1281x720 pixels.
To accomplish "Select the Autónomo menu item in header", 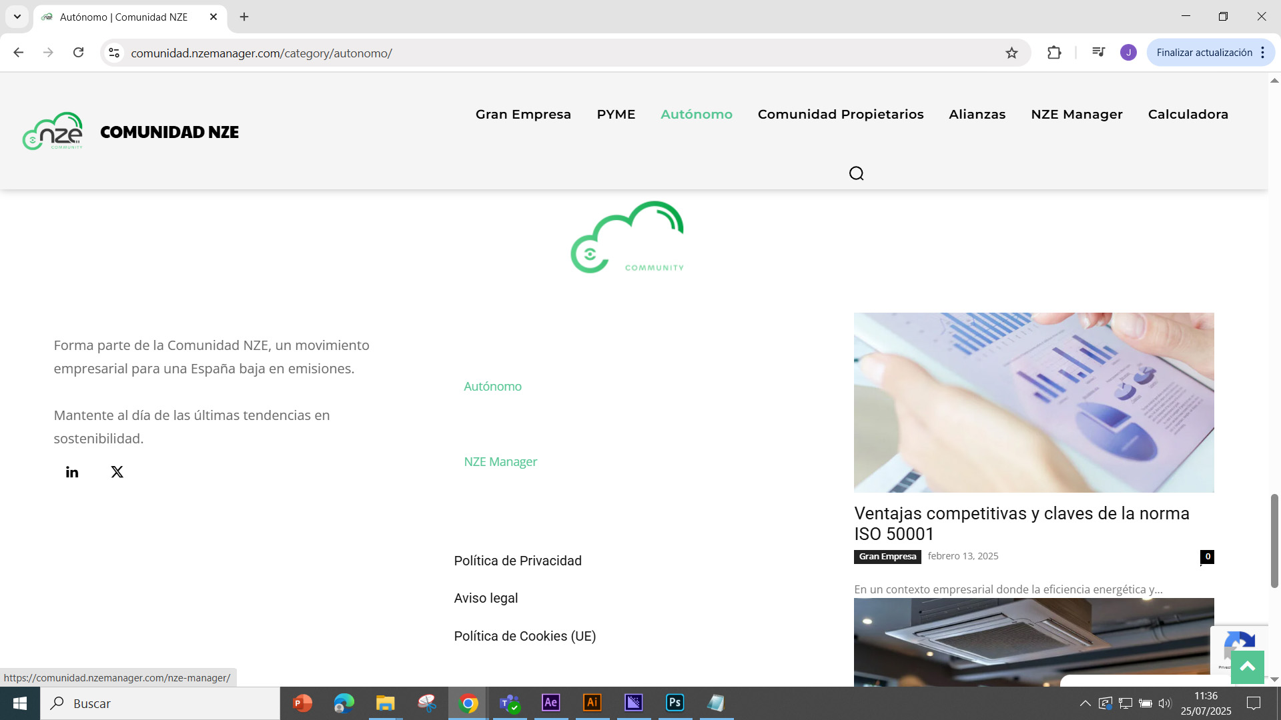I will pos(697,115).
